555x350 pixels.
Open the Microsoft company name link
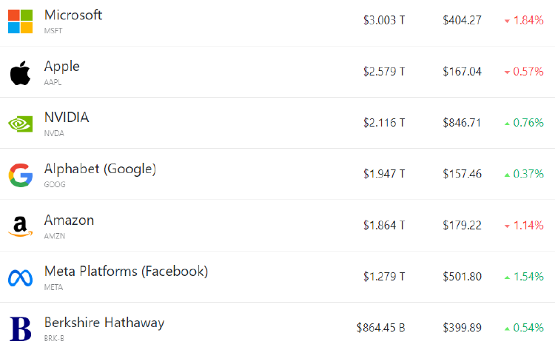point(73,15)
